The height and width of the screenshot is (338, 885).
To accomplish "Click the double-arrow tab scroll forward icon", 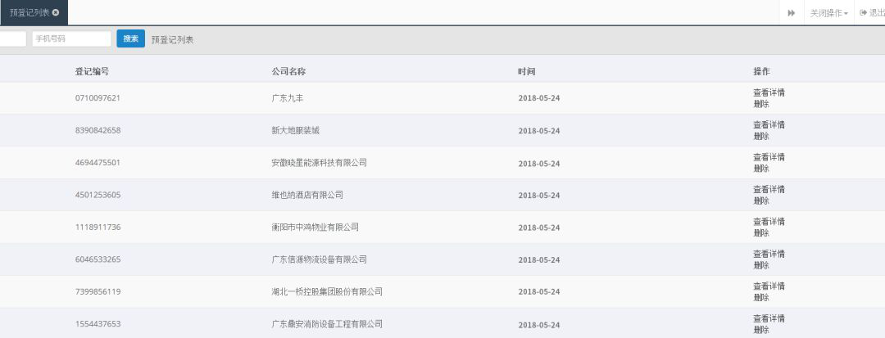I will tap(792, 13).
